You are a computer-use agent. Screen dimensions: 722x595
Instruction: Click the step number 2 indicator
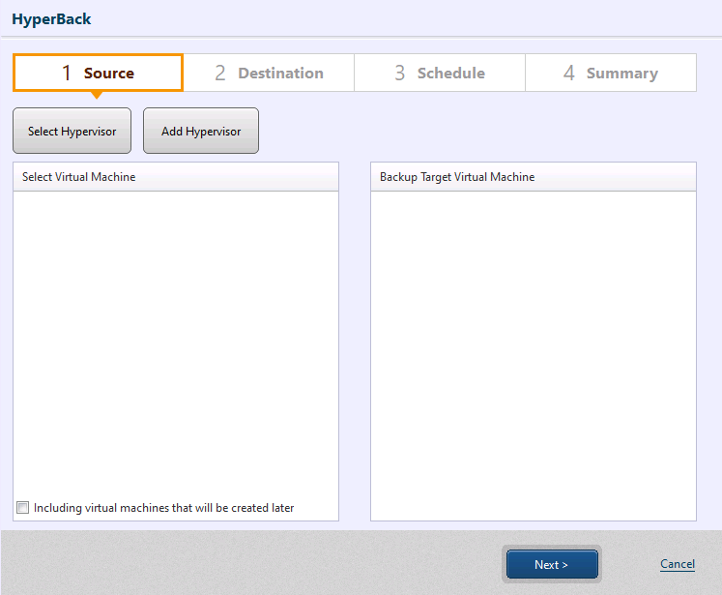tap(220, 74)
